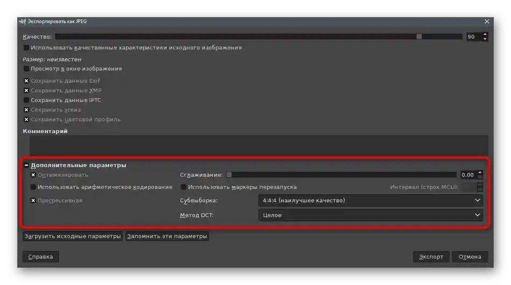511x285 pixels.
Task: Enable Использовать качественные характеристики исходного изображения
Action: [26, 48]
